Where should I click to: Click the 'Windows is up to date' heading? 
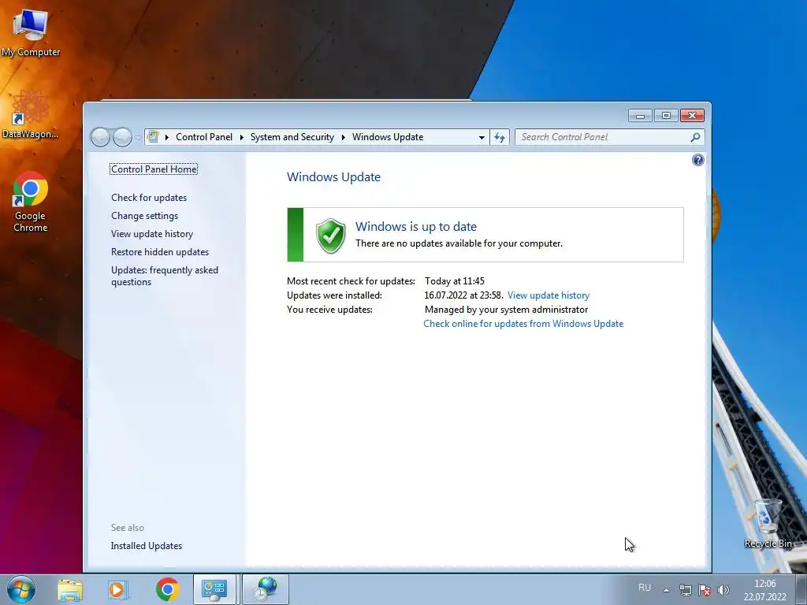pos(416,226)
